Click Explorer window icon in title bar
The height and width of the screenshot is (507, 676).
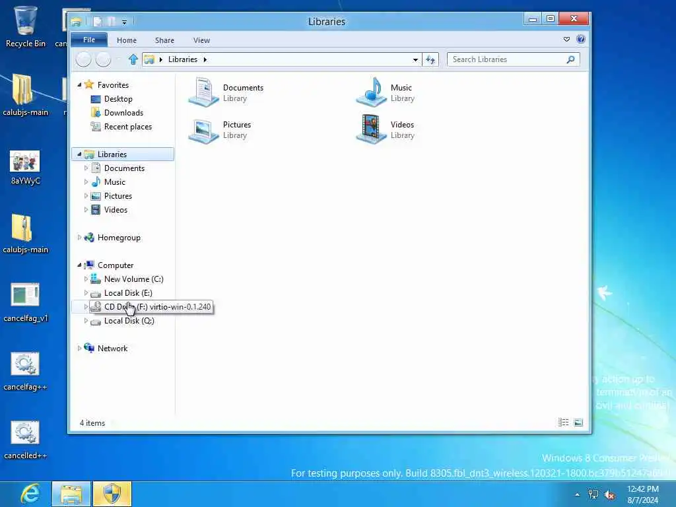coord(77,22)
